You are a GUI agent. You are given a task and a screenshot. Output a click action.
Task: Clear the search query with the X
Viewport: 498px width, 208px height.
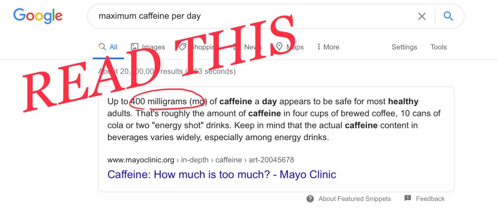click(x=422, y=16)
